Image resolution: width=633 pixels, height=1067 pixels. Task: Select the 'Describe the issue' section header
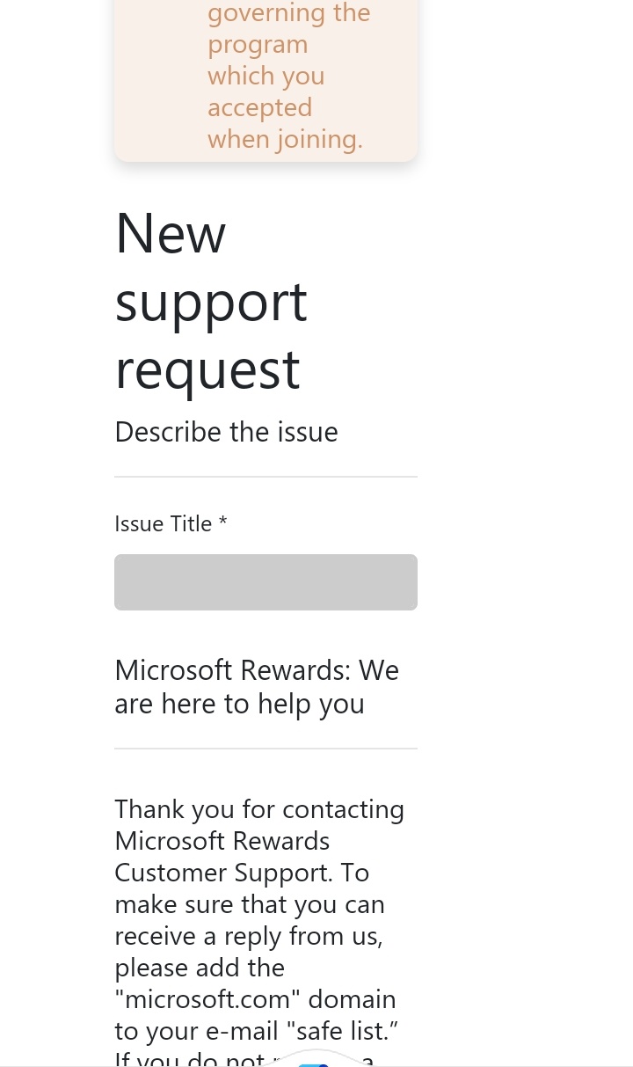226,430
